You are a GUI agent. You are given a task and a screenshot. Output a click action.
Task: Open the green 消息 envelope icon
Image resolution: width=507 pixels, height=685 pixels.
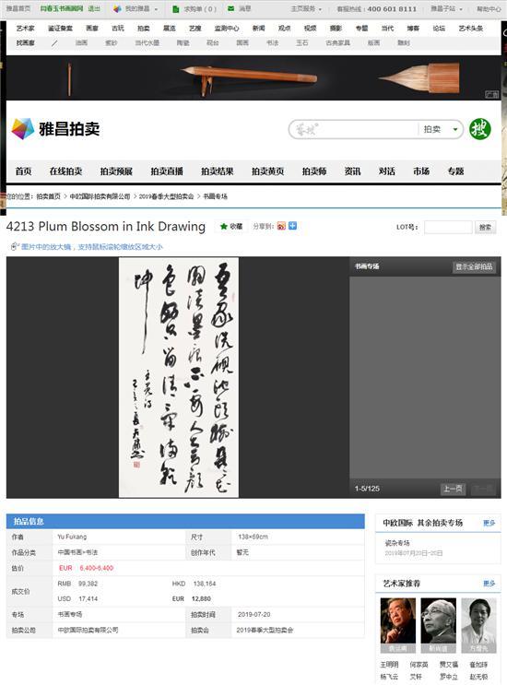point(230,8)
